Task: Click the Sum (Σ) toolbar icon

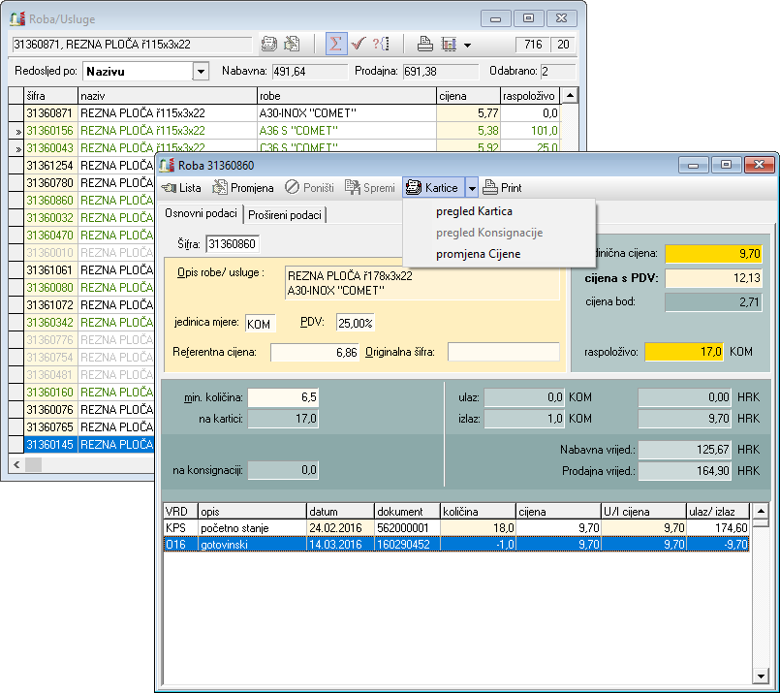Action: coord(336,45)
